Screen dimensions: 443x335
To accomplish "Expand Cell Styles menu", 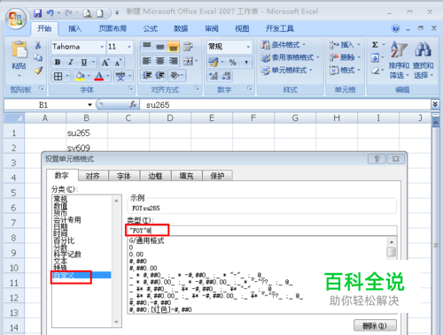I will coord(286,70).
